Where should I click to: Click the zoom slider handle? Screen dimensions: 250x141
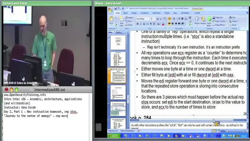[x=235, y=131]
